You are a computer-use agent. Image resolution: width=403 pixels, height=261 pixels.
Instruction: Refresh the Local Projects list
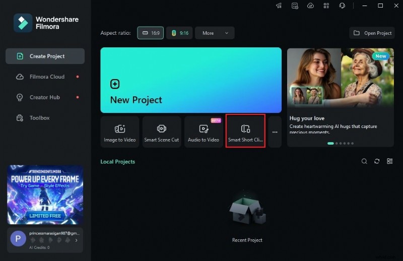(377, 161)
